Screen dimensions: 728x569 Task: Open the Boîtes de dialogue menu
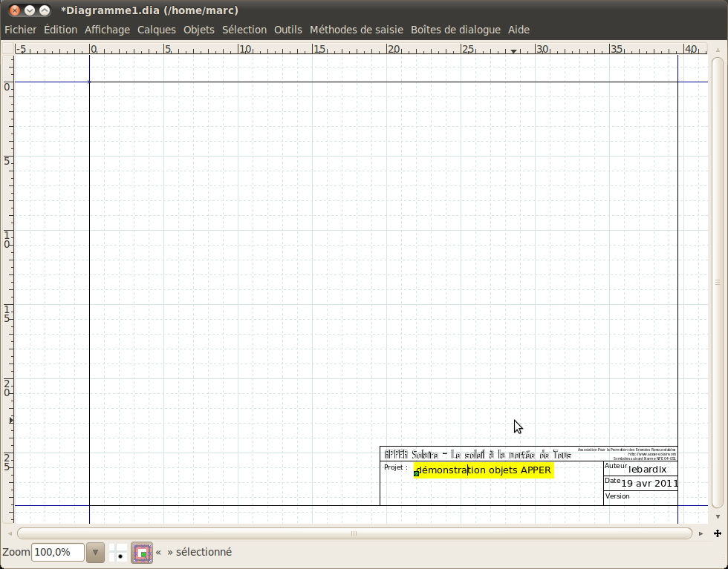[455, 30]
